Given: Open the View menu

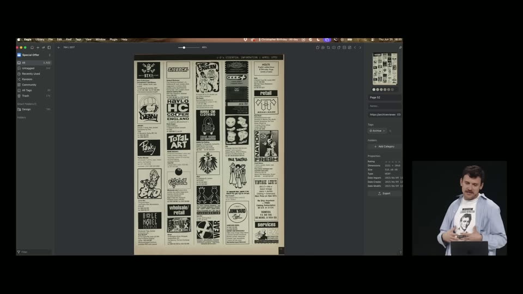Looking at the screenshot, I should click(88, 39).
